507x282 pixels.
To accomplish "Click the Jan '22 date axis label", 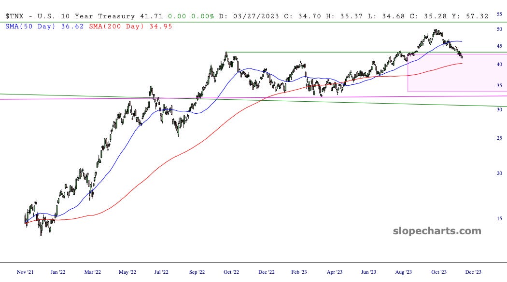I will pos(58,272).
